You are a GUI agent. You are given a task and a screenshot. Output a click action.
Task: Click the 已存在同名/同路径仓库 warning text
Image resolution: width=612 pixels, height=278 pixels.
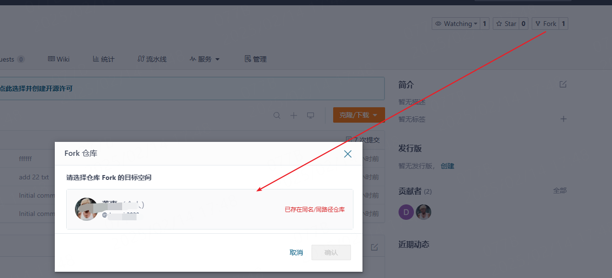point(315,210)
